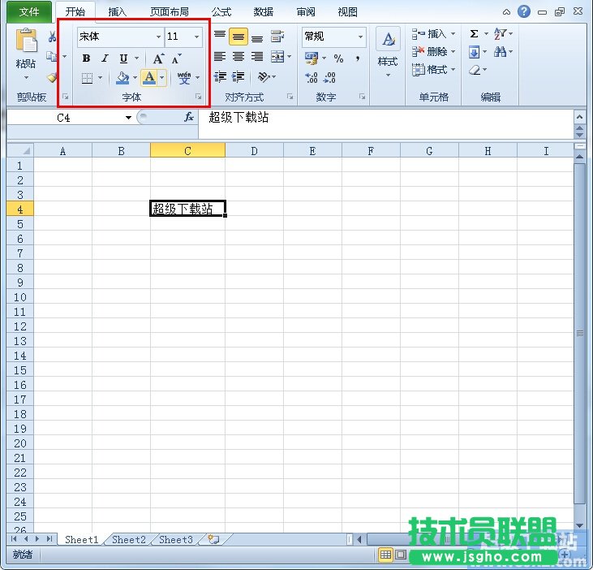Increase font size with large A
This screenshot has width=593, height=570.
point(158,58)
